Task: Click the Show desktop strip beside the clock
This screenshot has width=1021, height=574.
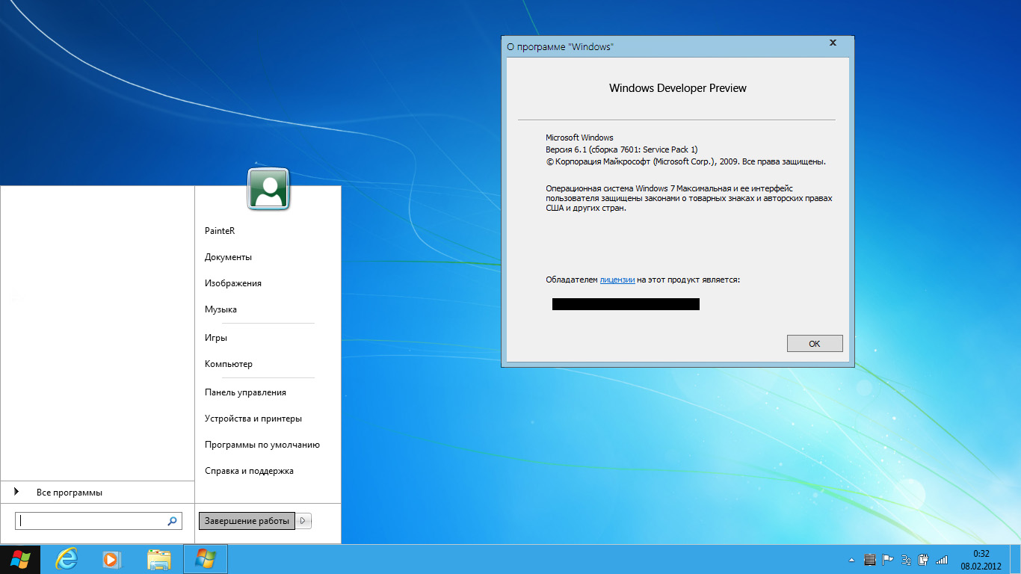Action: tap(1016, 560)
